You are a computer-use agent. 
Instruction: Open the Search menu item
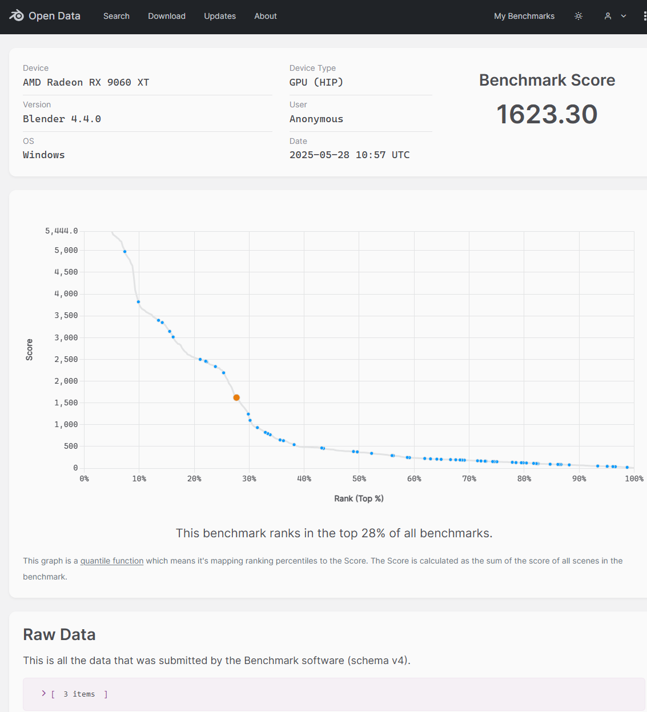[x=116, y=16]
